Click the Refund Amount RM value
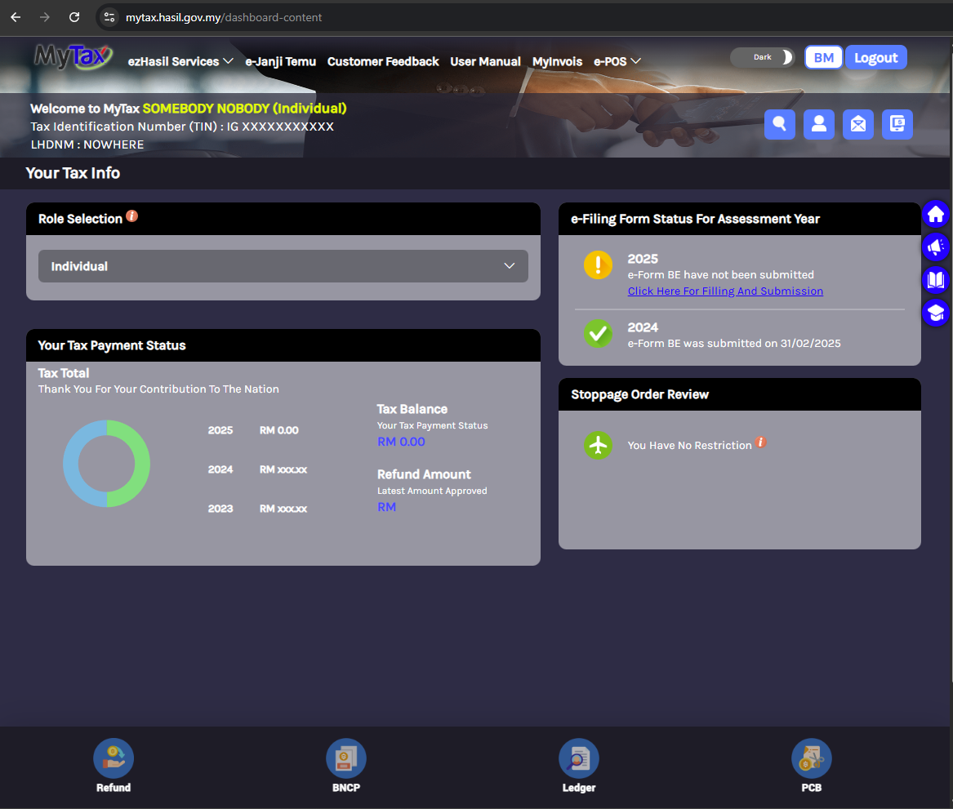This screenshot has width=953, height=809. [x=386, y=507]
